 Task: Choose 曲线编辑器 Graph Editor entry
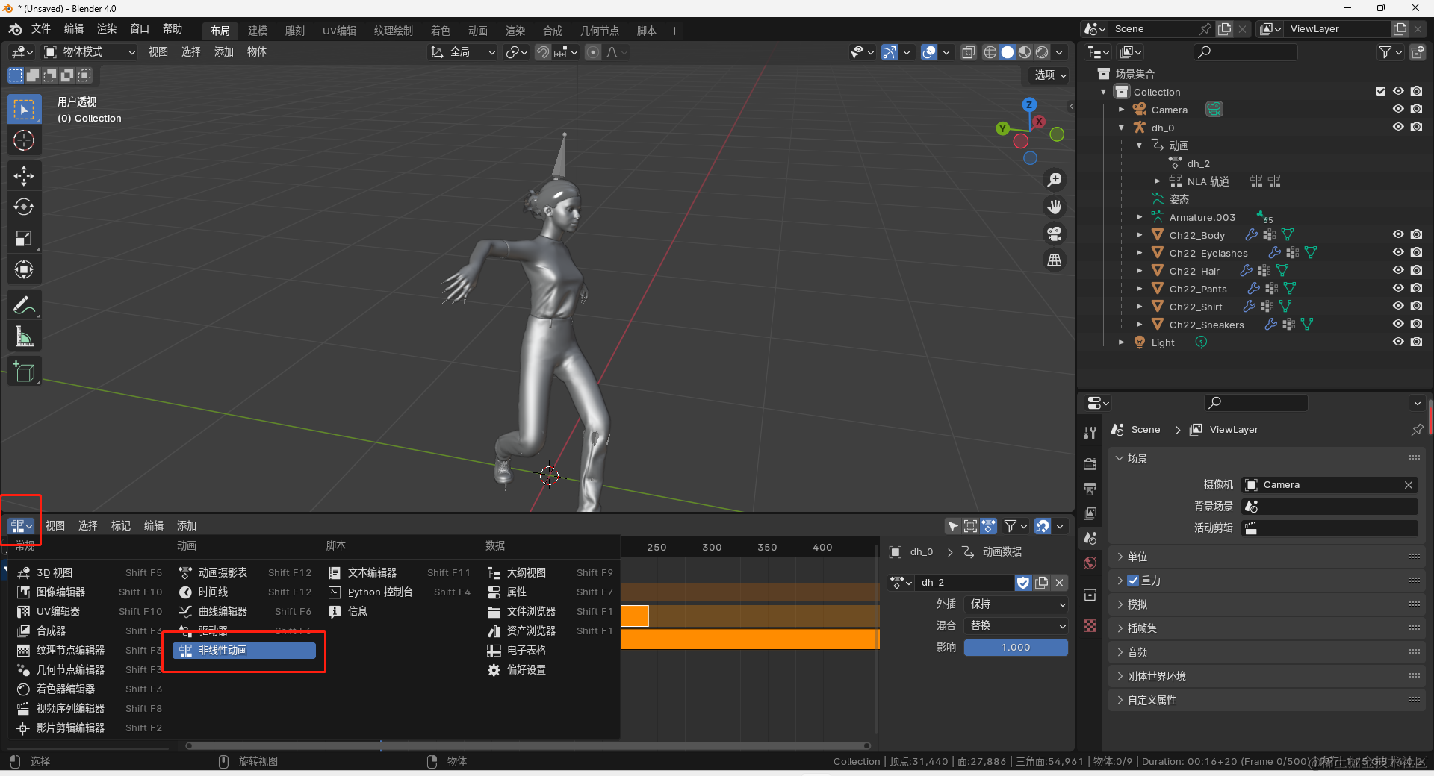click(x=244, y=612)
